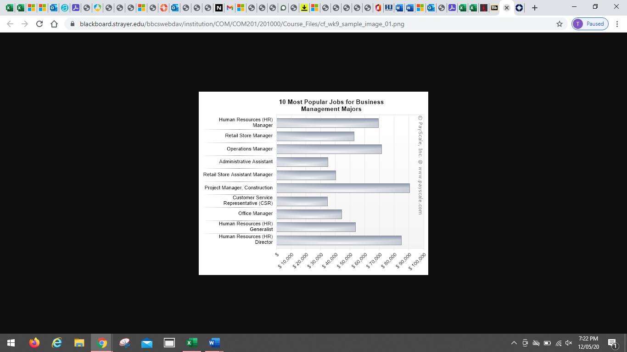Show hidden system tray icons
This screenshot has width=627, height=352.
(514, 343)
